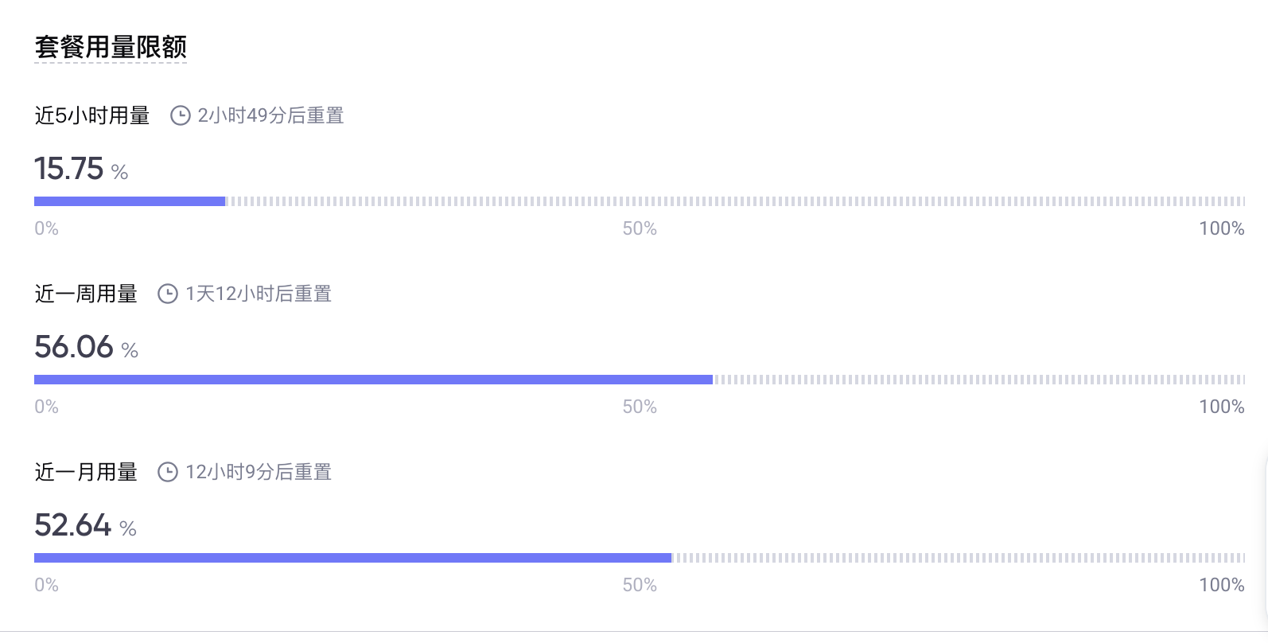Click the 56.06 % usage value

coord(86,347)
